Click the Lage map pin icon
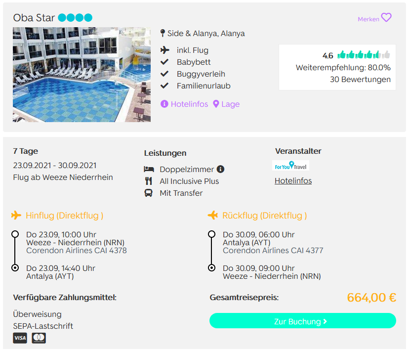The height and width of the screenshot is (353, 410). (x=216, y=104)
